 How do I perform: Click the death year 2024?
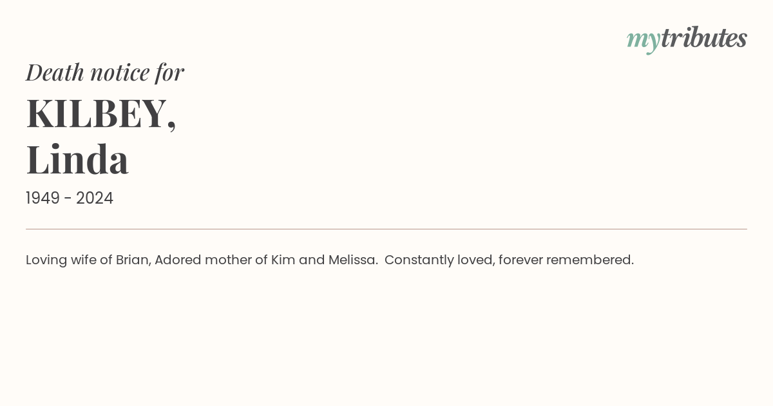coord(95,198)
